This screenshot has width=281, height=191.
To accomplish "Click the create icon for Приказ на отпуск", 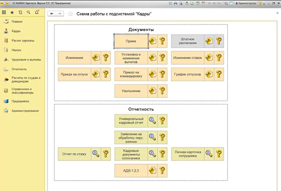I will click(x=96, y=74).
